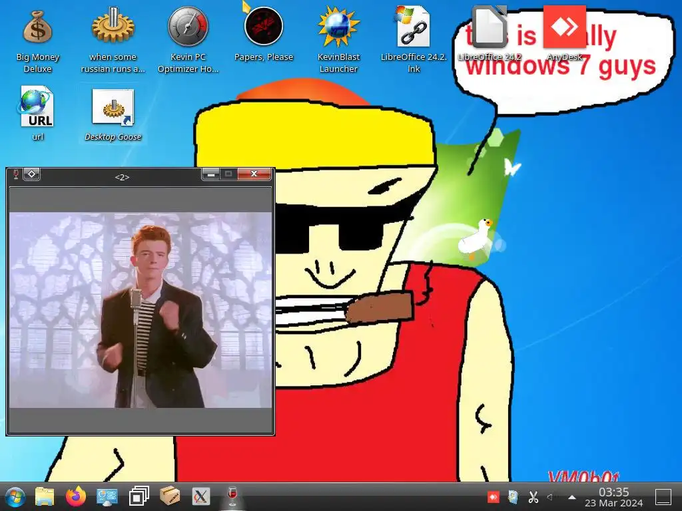Screen dimensions: 682x511
Task: Click the AnyDesk tray icon
Action: pos(494,496)
